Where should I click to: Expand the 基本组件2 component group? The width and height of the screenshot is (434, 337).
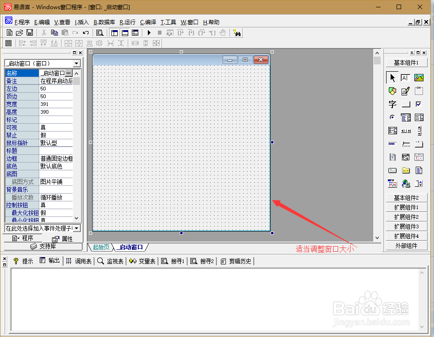406,198
